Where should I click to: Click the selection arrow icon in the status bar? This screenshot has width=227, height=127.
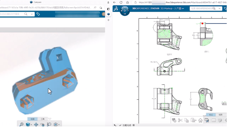pos(115,125)
